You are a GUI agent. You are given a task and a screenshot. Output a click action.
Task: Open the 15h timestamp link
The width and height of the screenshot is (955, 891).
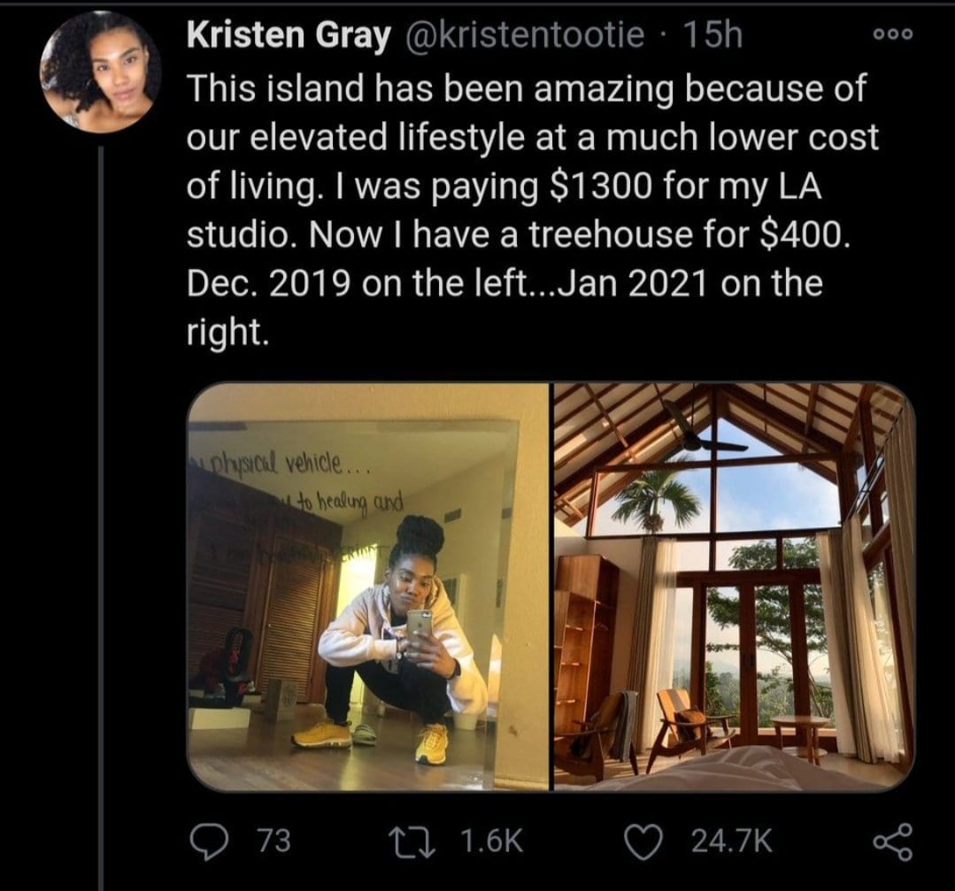[713, 35]
